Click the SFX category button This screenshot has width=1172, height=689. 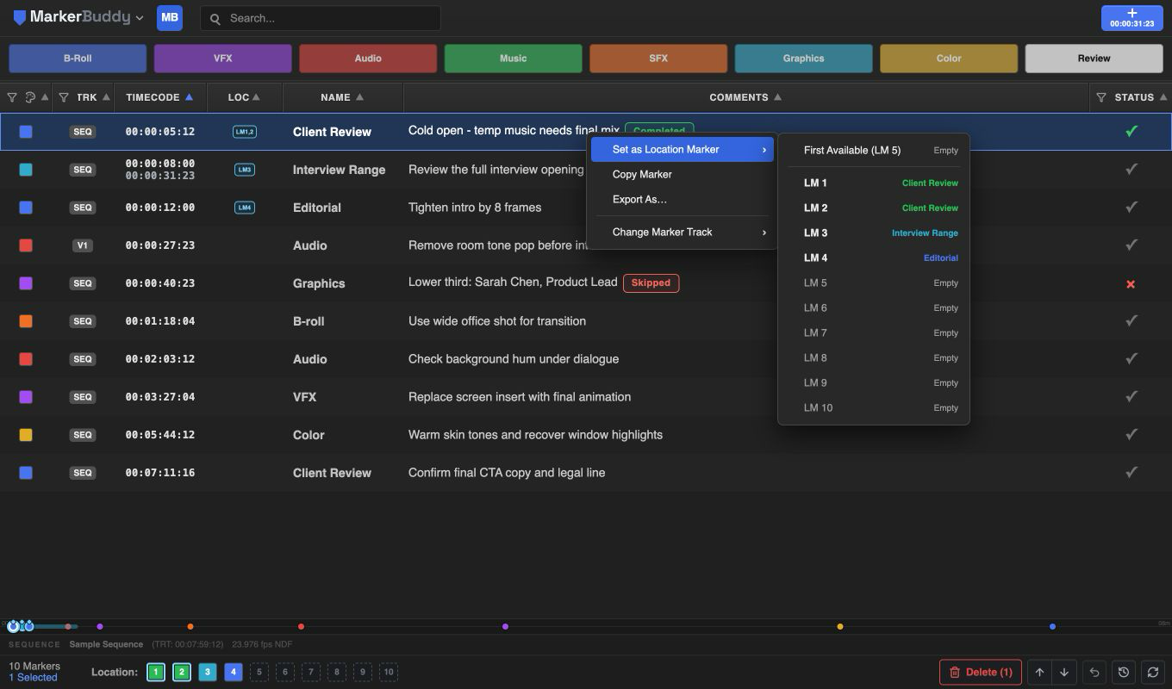tap(658, 59)
